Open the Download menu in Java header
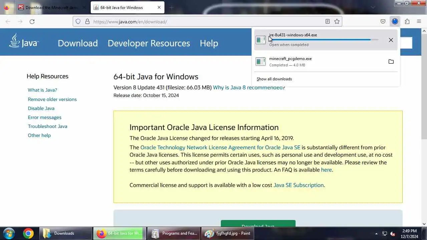 [x=78, y=43]
